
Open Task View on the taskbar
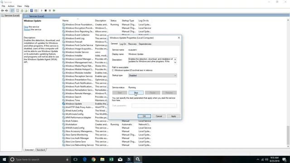[x=75, y=159]
